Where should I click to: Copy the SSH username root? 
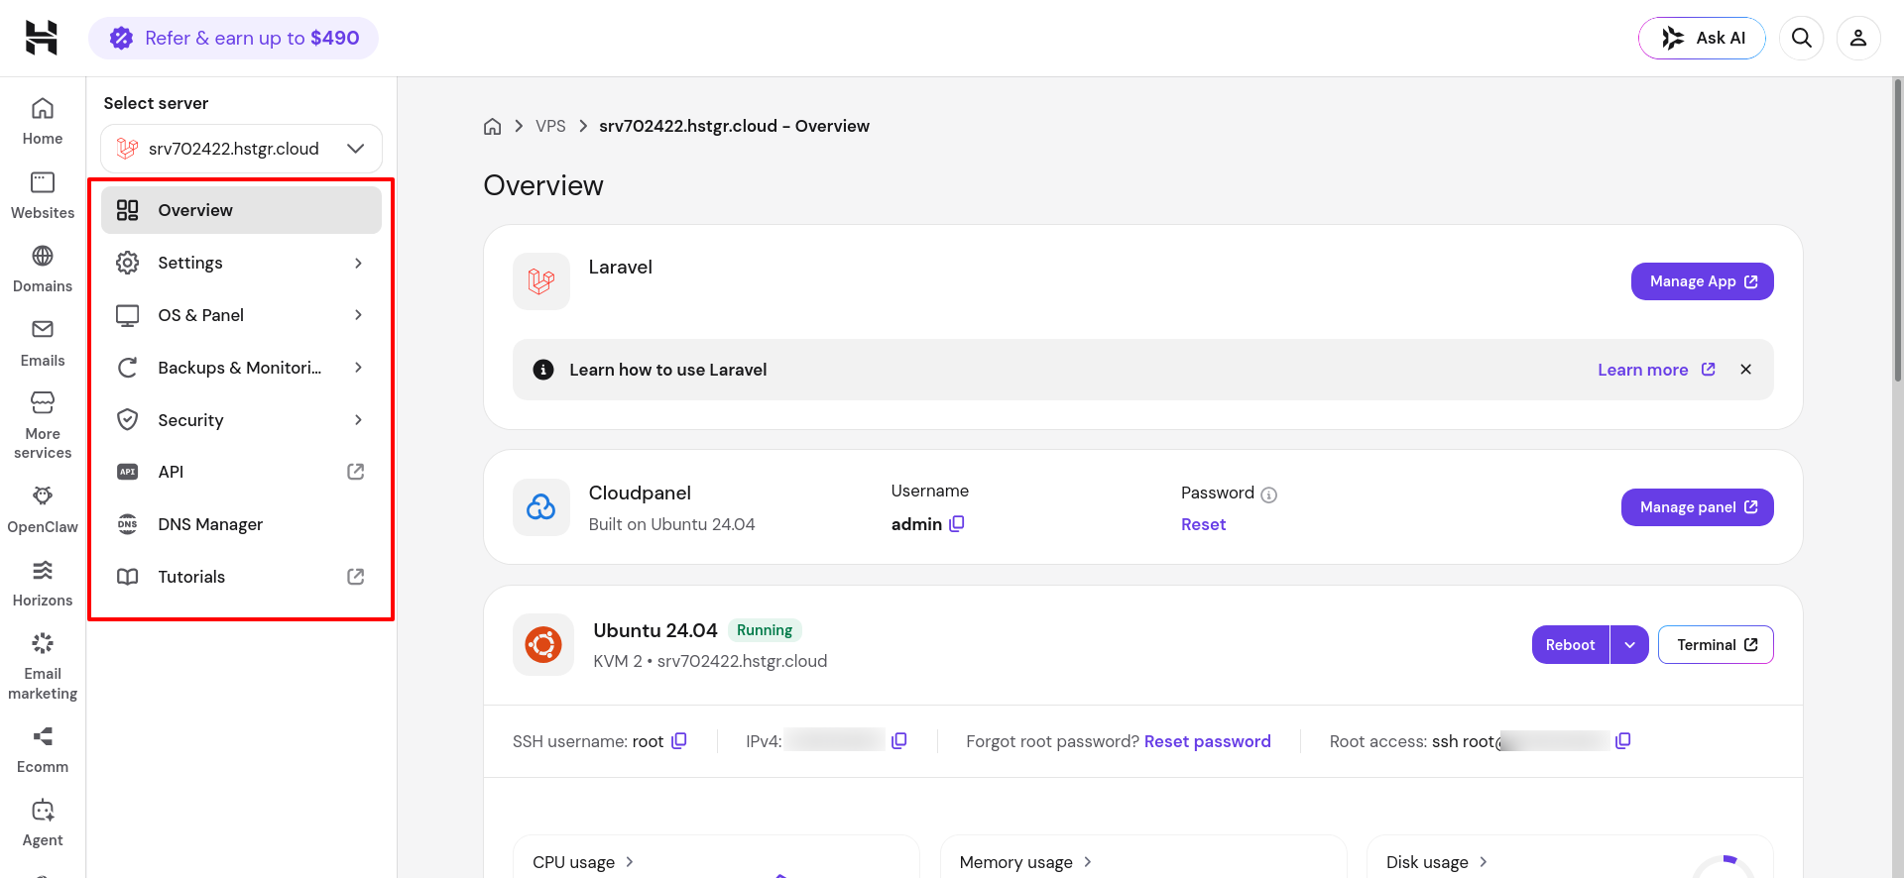pyautogui.click(x=679, y=741)
